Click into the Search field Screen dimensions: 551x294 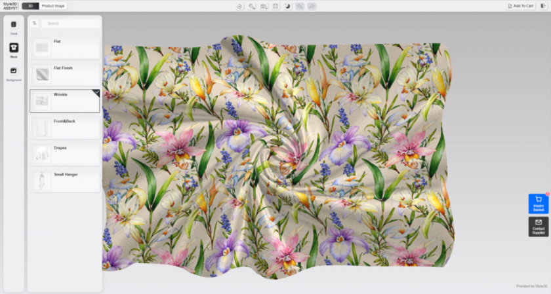(x=71, y=23)
